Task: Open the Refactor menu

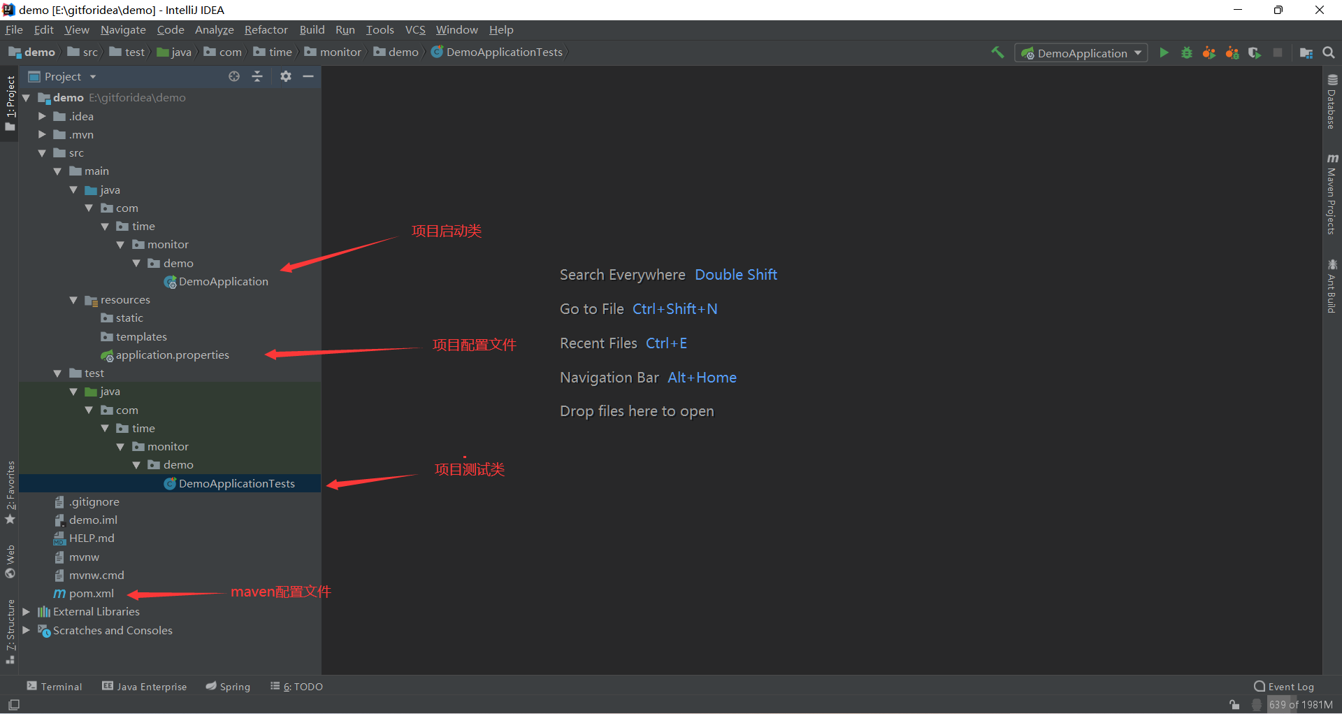Action: tap(266, 30)
